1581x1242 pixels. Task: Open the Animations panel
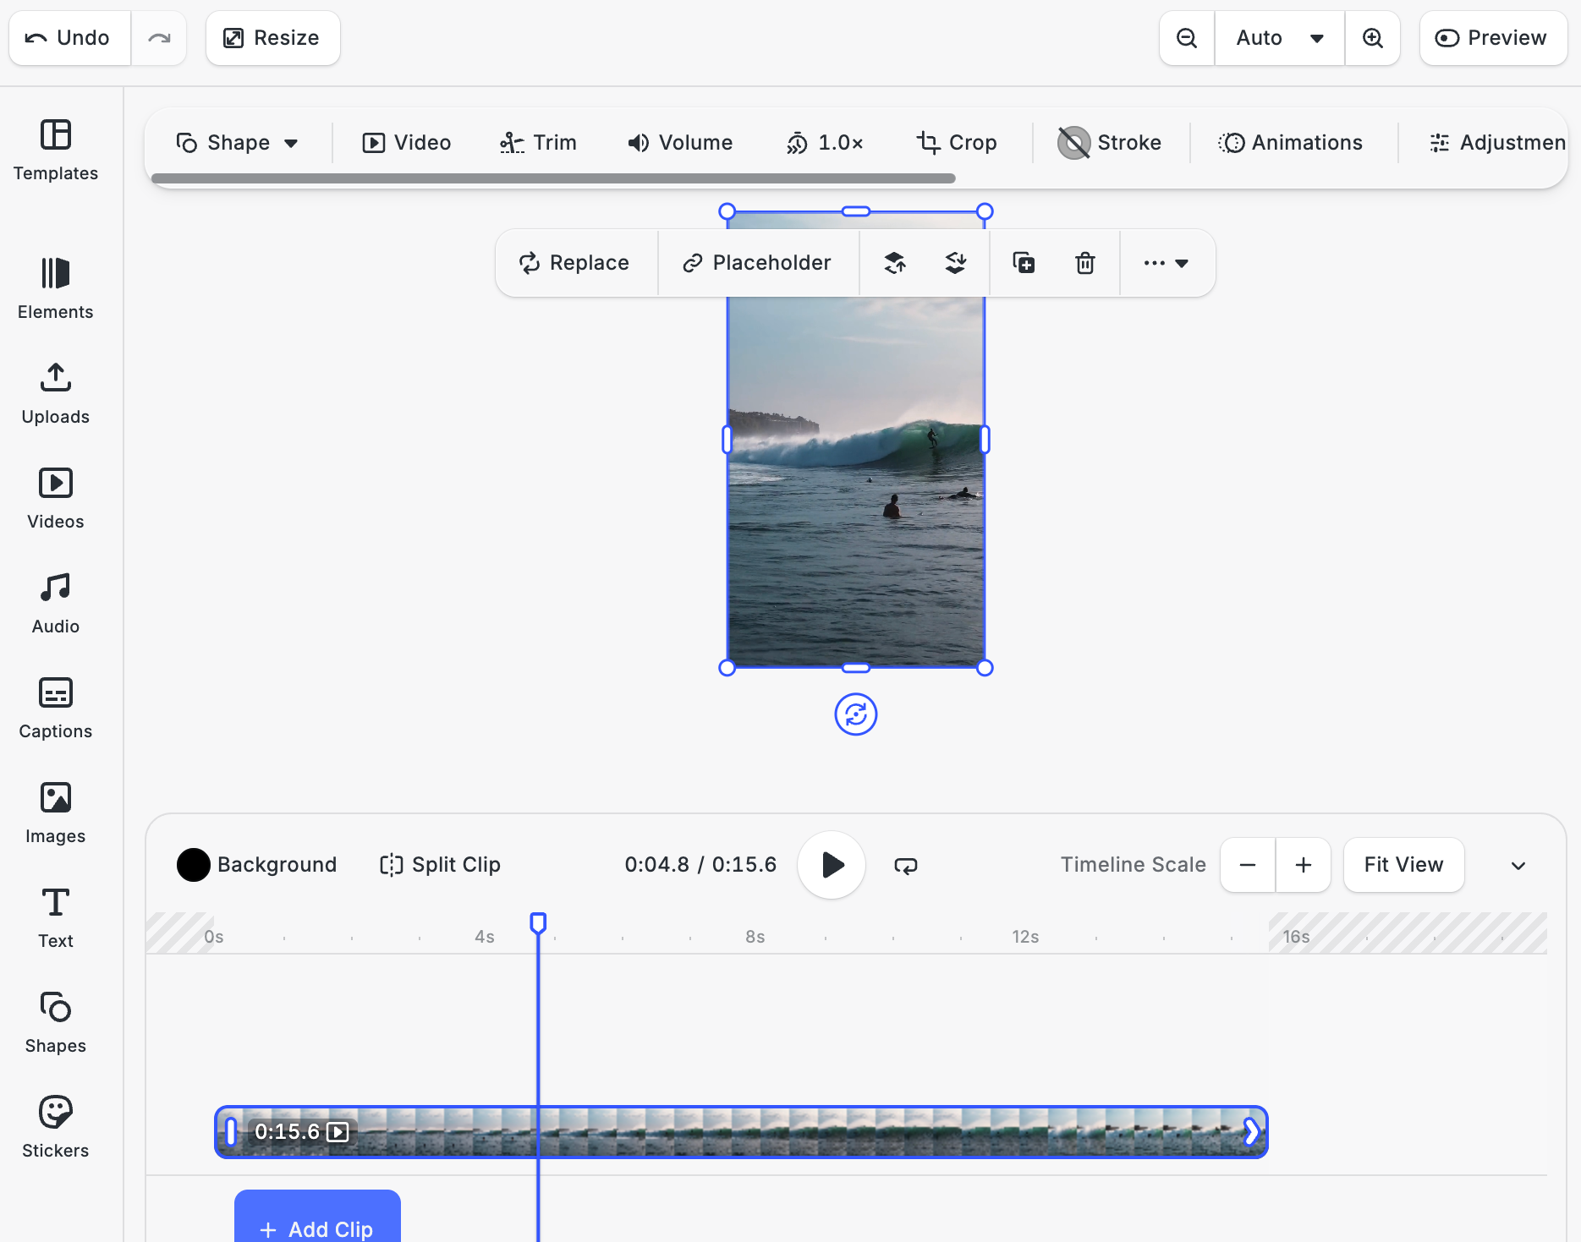pos(1291,143)
